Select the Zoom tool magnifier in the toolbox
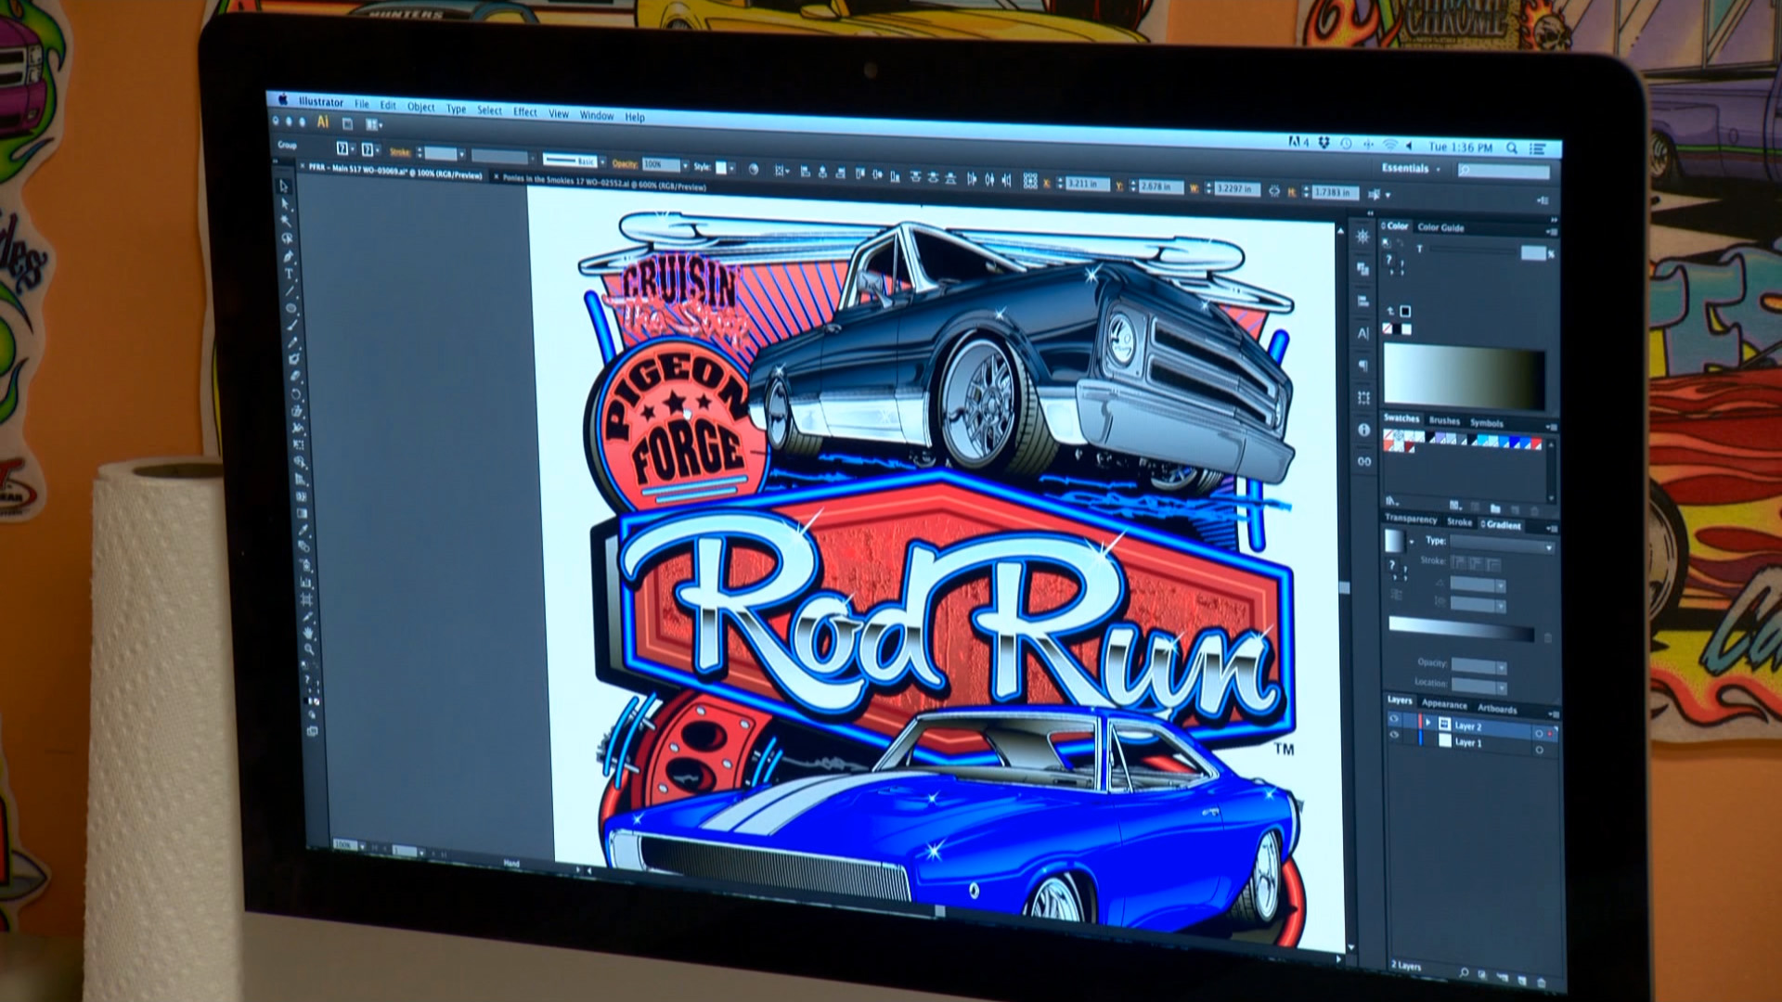Image resolution: width=1782 pixels, height=1002 pixels. (308, 650)
